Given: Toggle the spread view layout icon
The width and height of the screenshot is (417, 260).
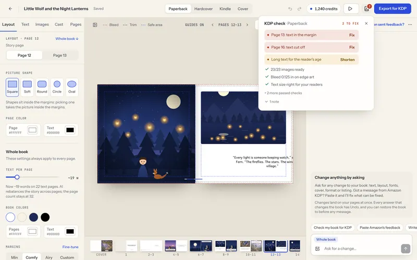Looking at the screenshot, I should pyautogui.click(x=95, y=24).
